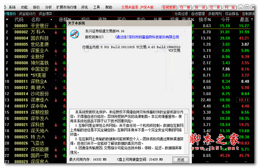Click the dialog title bar close X
The width and height of the screenshot is (259, 168).
[x=189, y=24]
